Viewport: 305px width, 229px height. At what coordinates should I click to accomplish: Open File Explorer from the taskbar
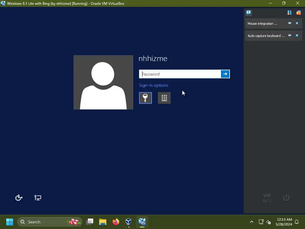(x=103, y=222)
